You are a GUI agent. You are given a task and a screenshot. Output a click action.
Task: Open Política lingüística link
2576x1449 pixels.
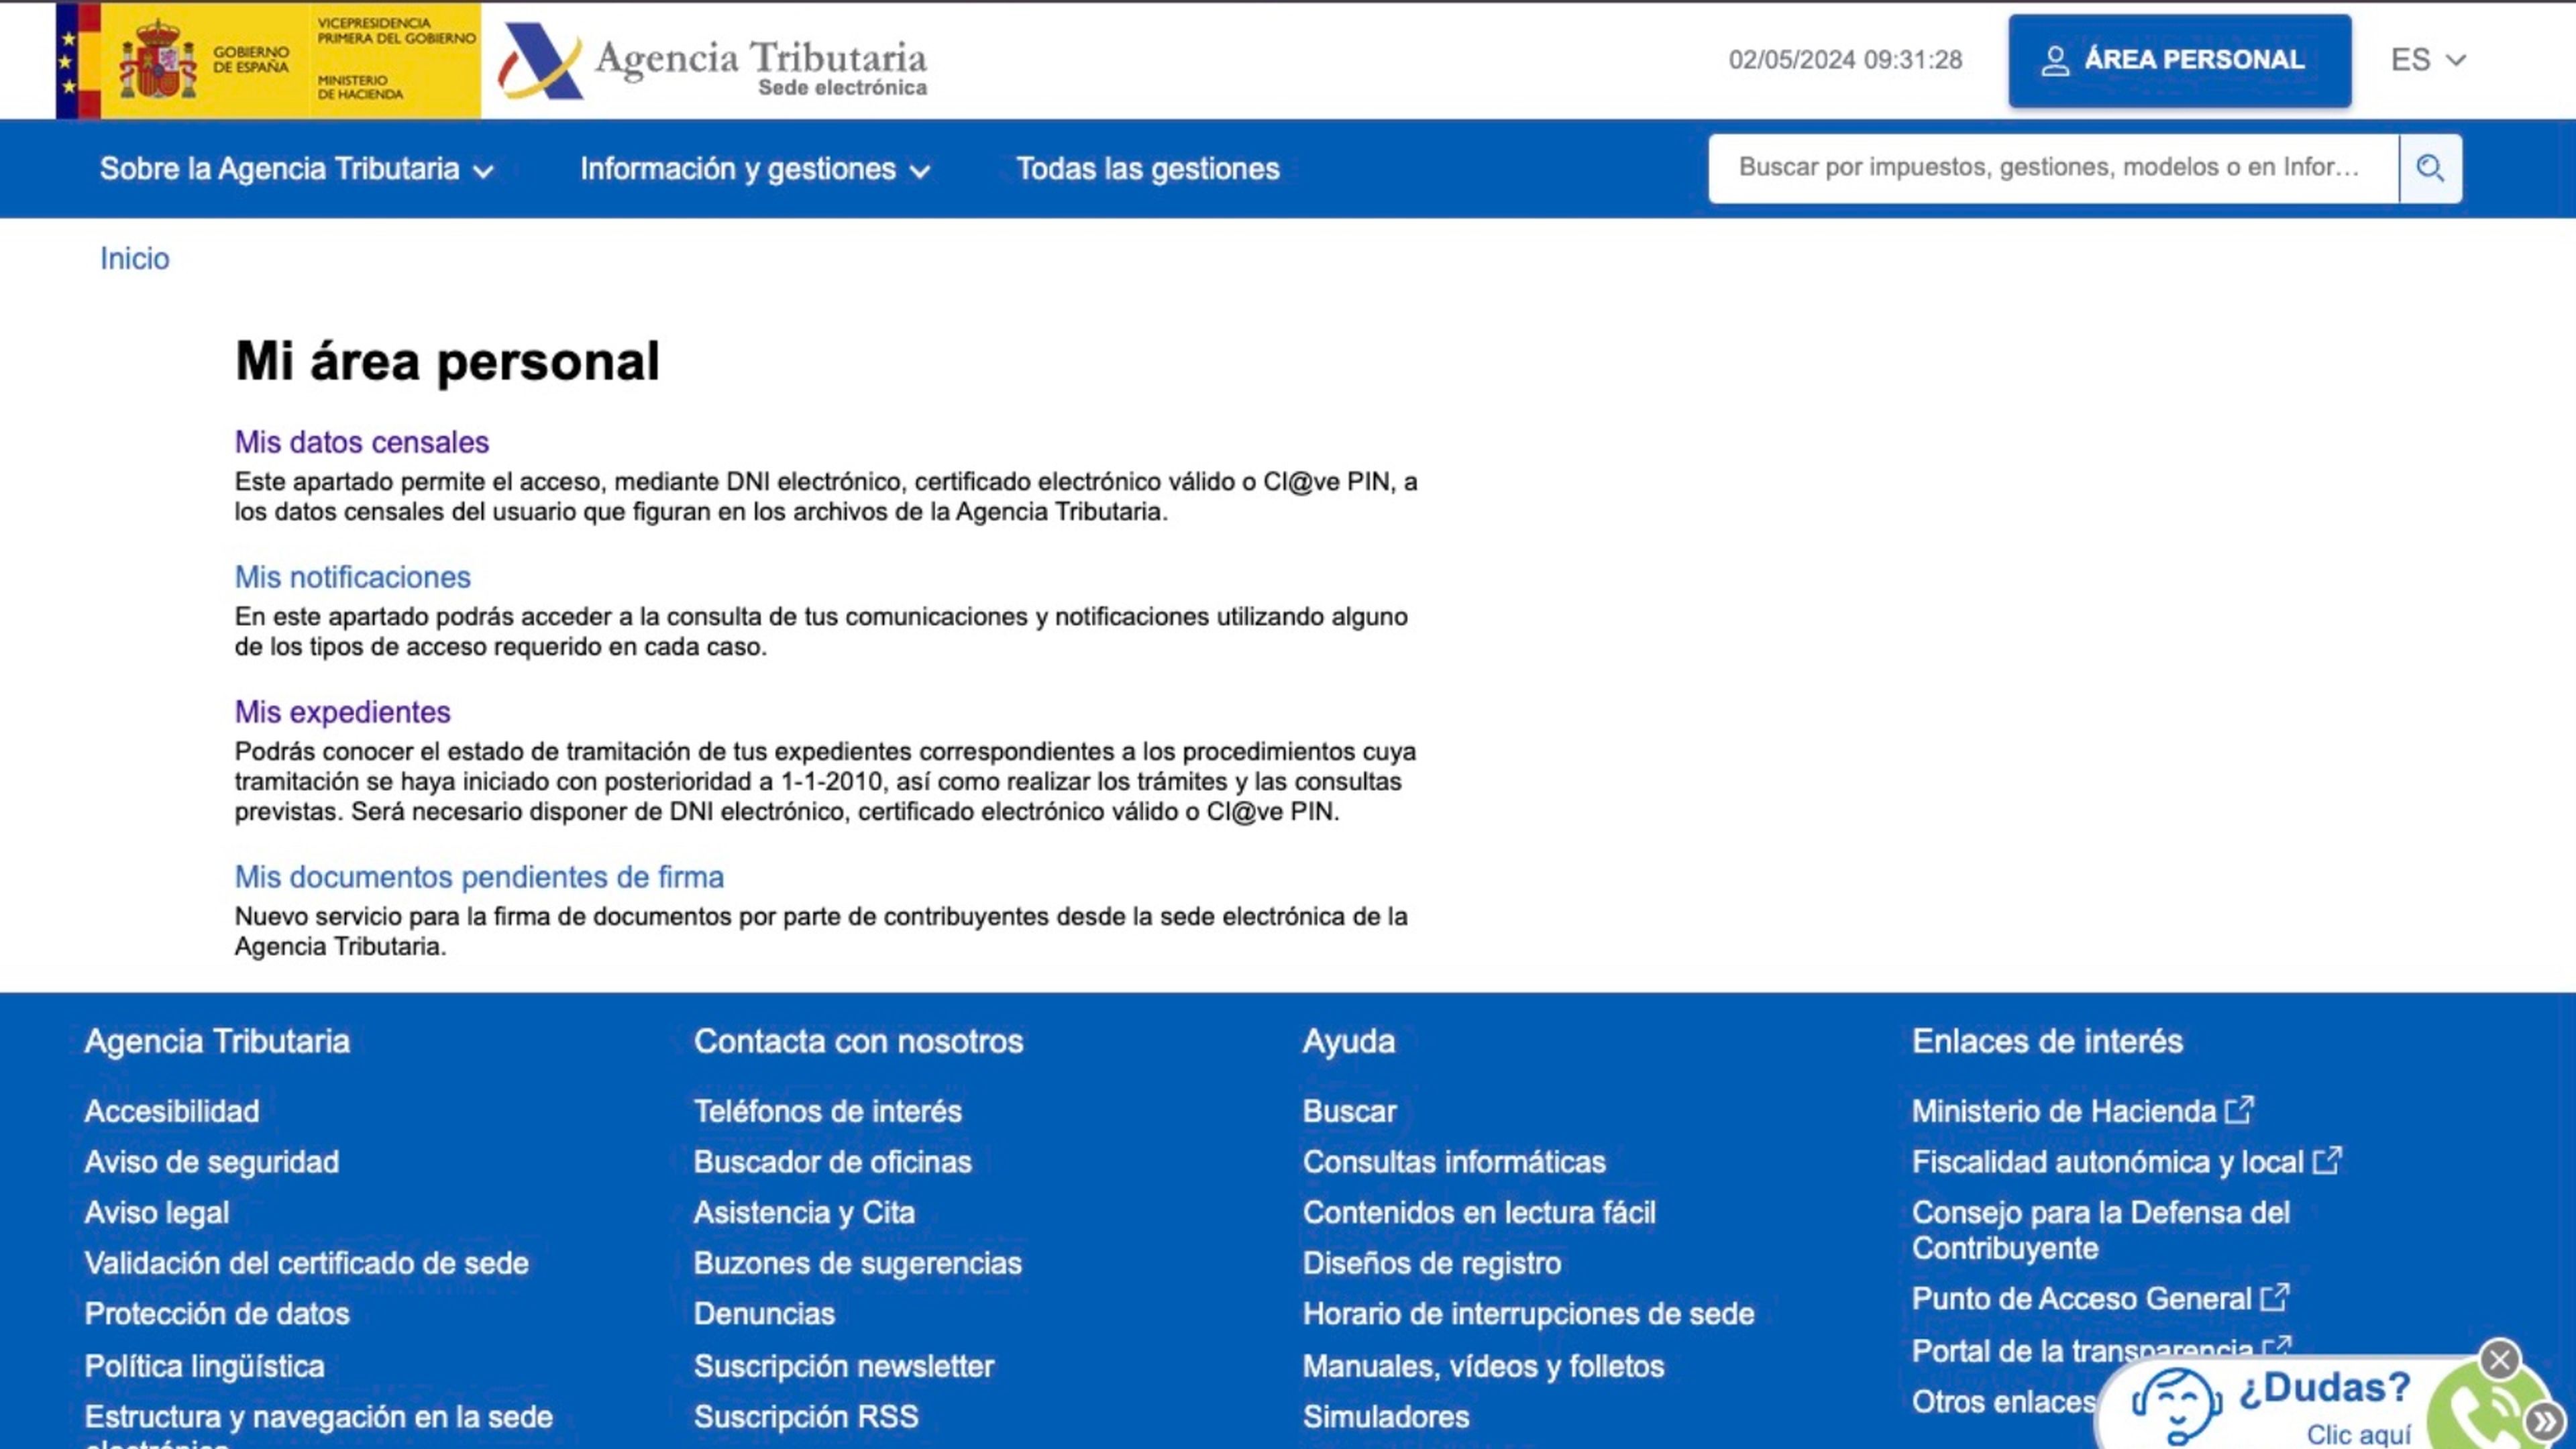pyautogui.click(x=205, y=1366)
